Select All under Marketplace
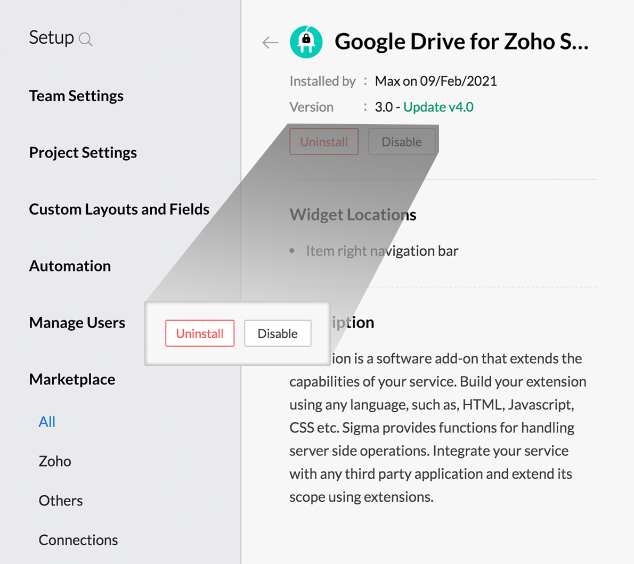634x564 pixels. coord(47,422)
